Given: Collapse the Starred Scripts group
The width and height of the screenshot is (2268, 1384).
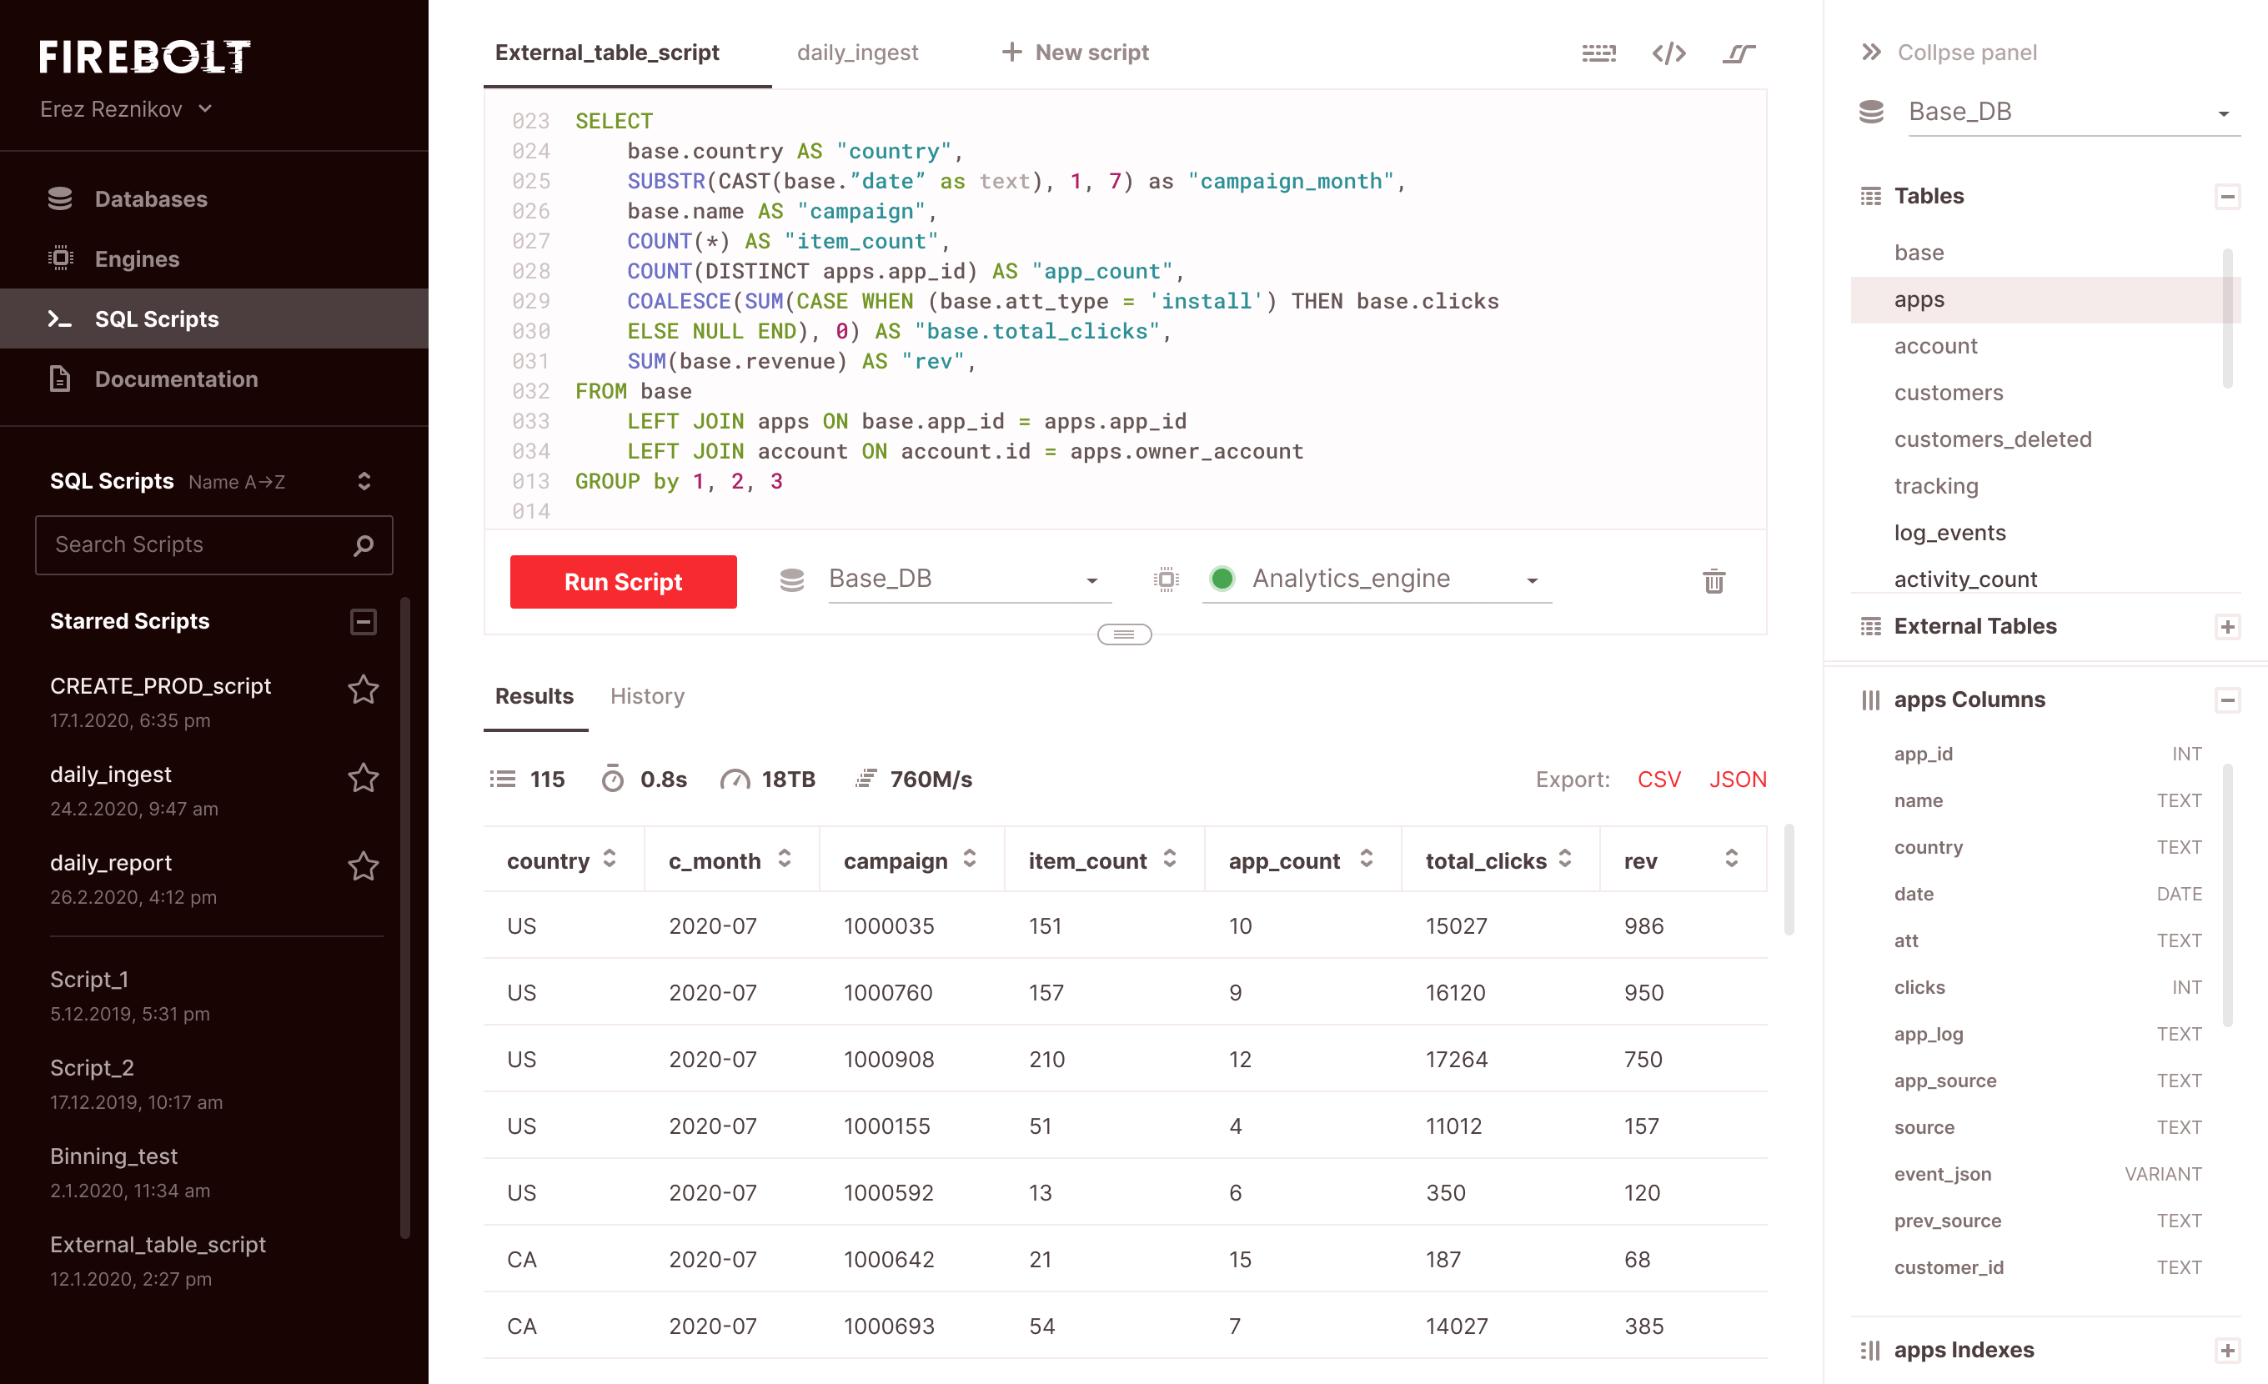Looking at the screenshot, I should pos(364,622).
